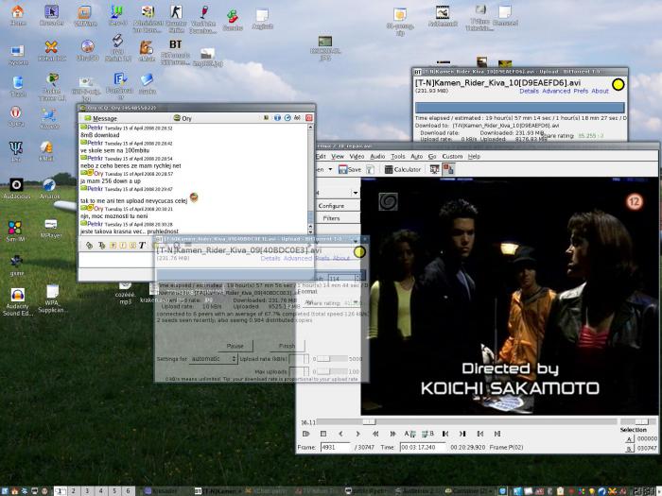
Task: Click the Max uploads slider in Kiva_09 window
Action: coord(332,371)
